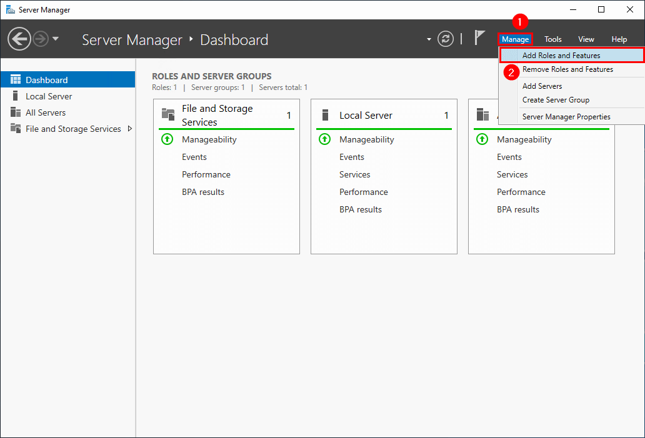Click the green Manageability icon in third tile
This screenshot has height=438, width=645.
pos(482,139)
